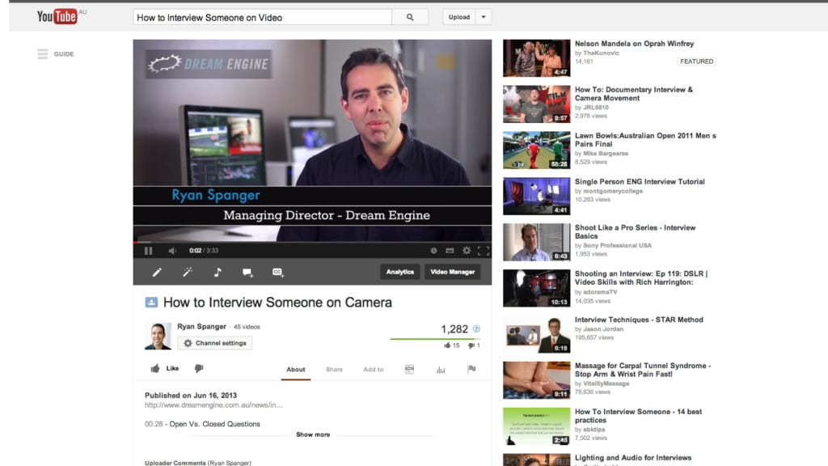Click Ryan Spanger's channel avatar
828x466 pixels.
tap(158, 336)
